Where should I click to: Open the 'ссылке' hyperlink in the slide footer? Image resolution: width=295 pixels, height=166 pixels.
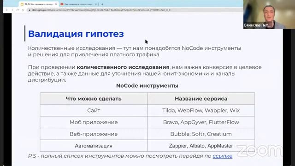pyautogui.click(x=222, y=156)
